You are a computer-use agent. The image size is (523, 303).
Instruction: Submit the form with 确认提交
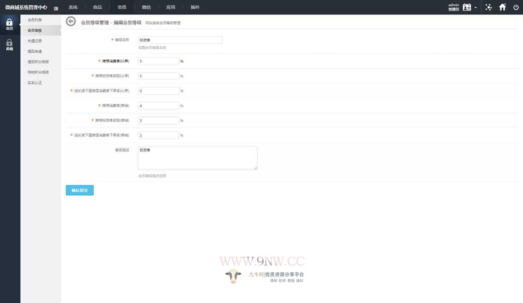pos(80,191)
